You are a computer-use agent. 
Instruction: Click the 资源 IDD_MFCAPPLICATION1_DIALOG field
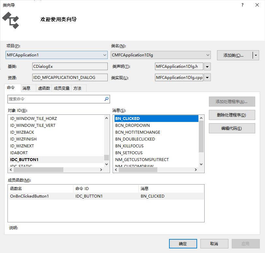point(70,77)
